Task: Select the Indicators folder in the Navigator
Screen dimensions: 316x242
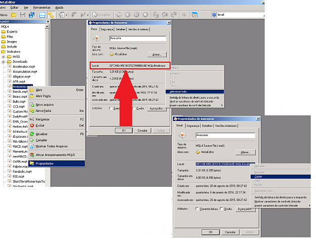Action: coord(14,52)
